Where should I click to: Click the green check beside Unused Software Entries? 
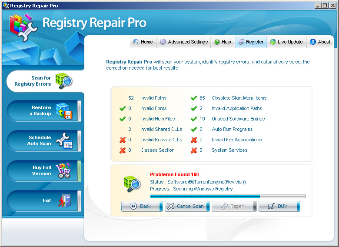[194, 119]
